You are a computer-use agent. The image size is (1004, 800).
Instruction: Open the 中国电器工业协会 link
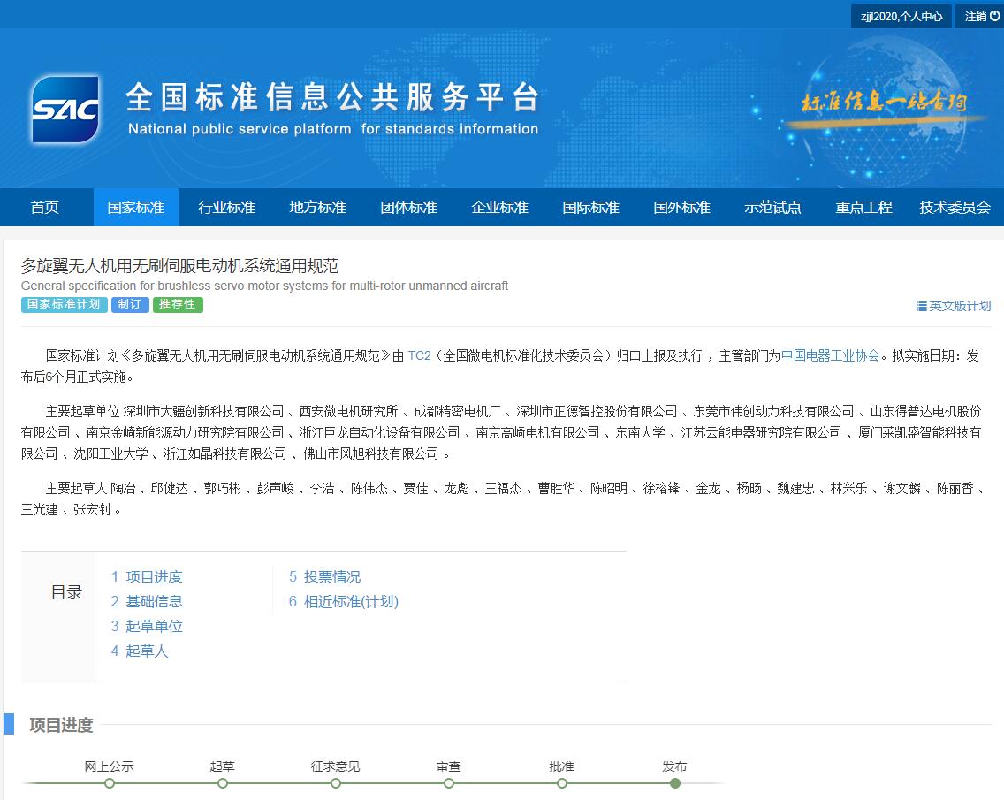point(830,355)
